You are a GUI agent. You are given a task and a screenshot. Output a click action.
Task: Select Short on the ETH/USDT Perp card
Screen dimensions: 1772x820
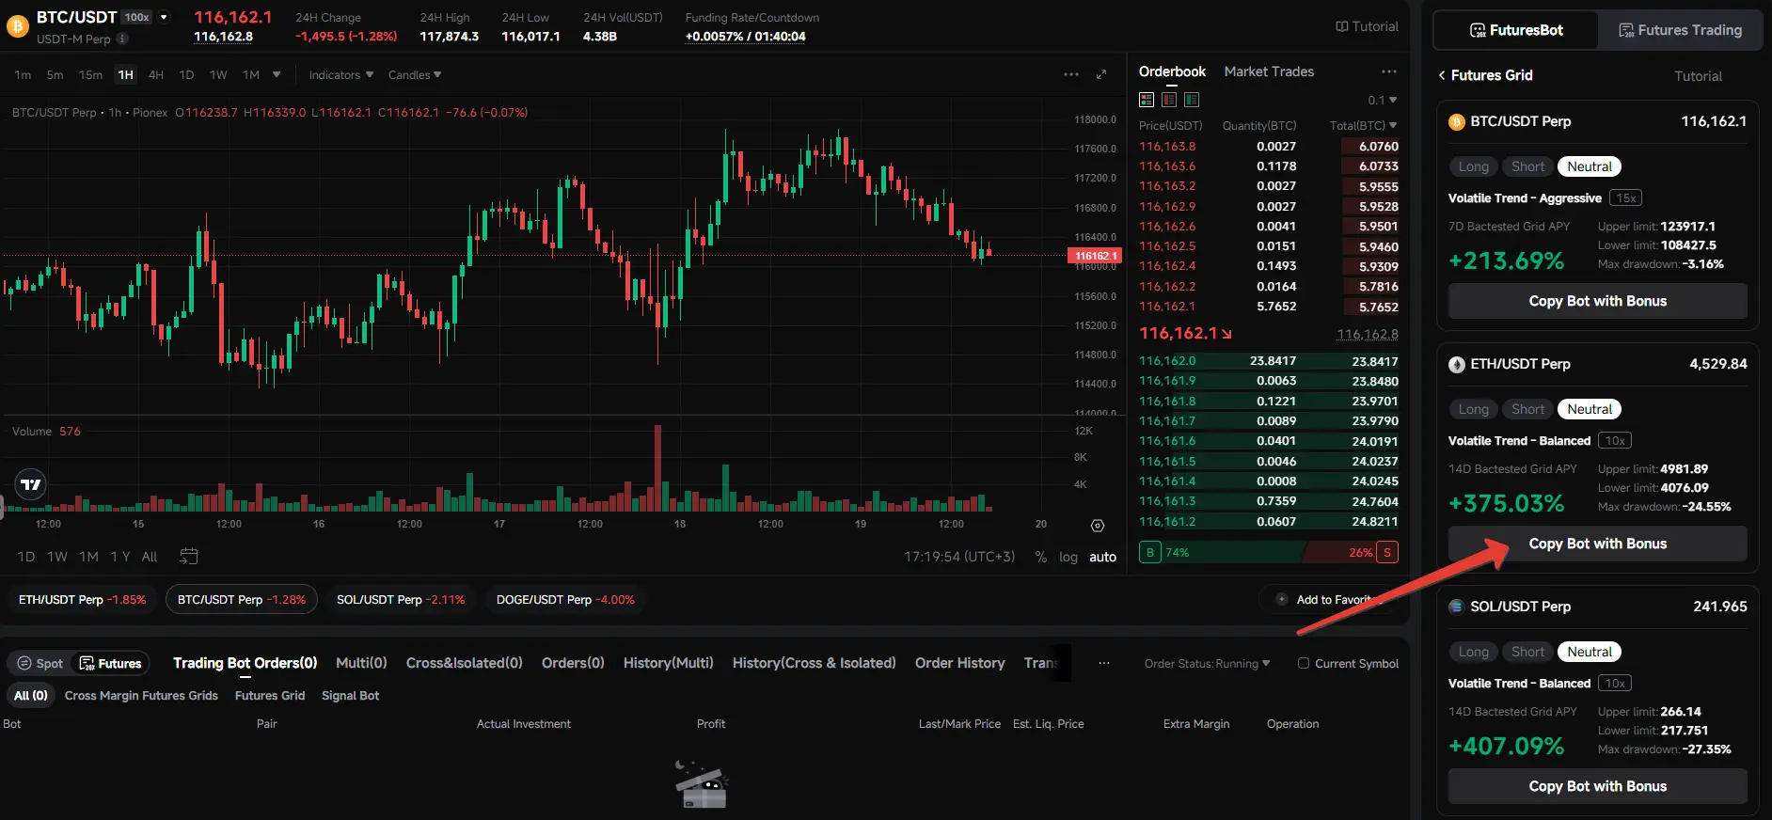tap(1528, 409)
